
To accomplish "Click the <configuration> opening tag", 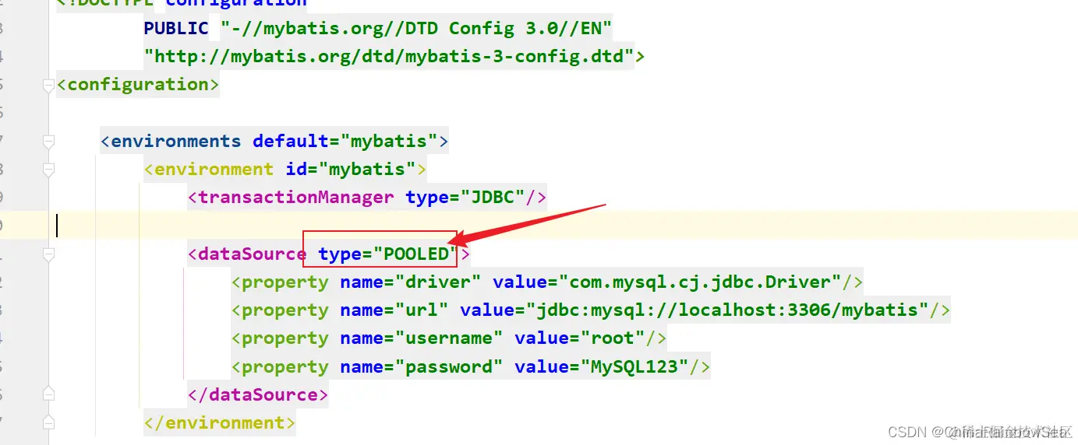I will tap(138, 85).
